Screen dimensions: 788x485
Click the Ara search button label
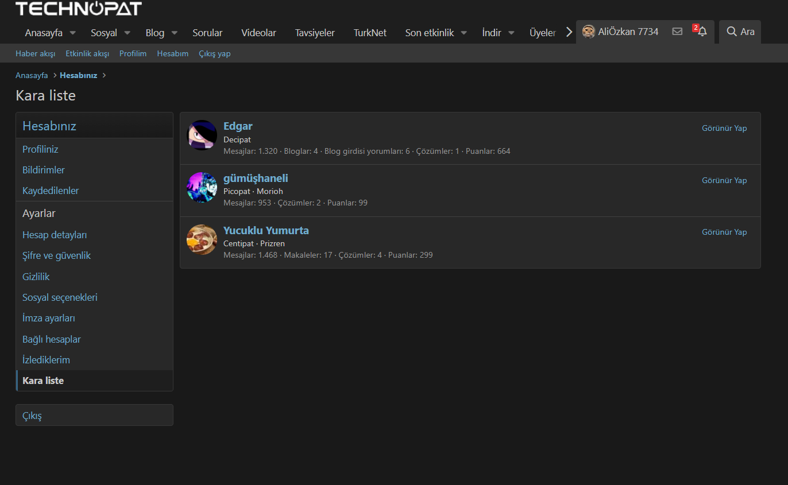click(x=747, y=32)
